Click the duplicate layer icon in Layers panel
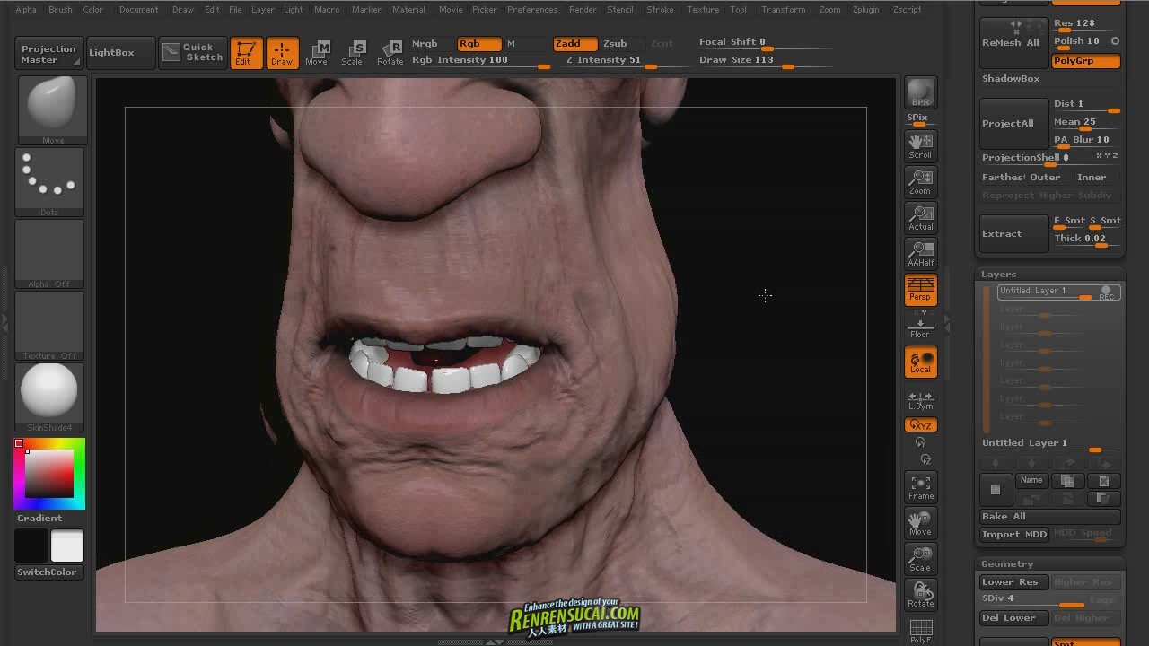The image size is (1149, 646). pos(1067,481)
